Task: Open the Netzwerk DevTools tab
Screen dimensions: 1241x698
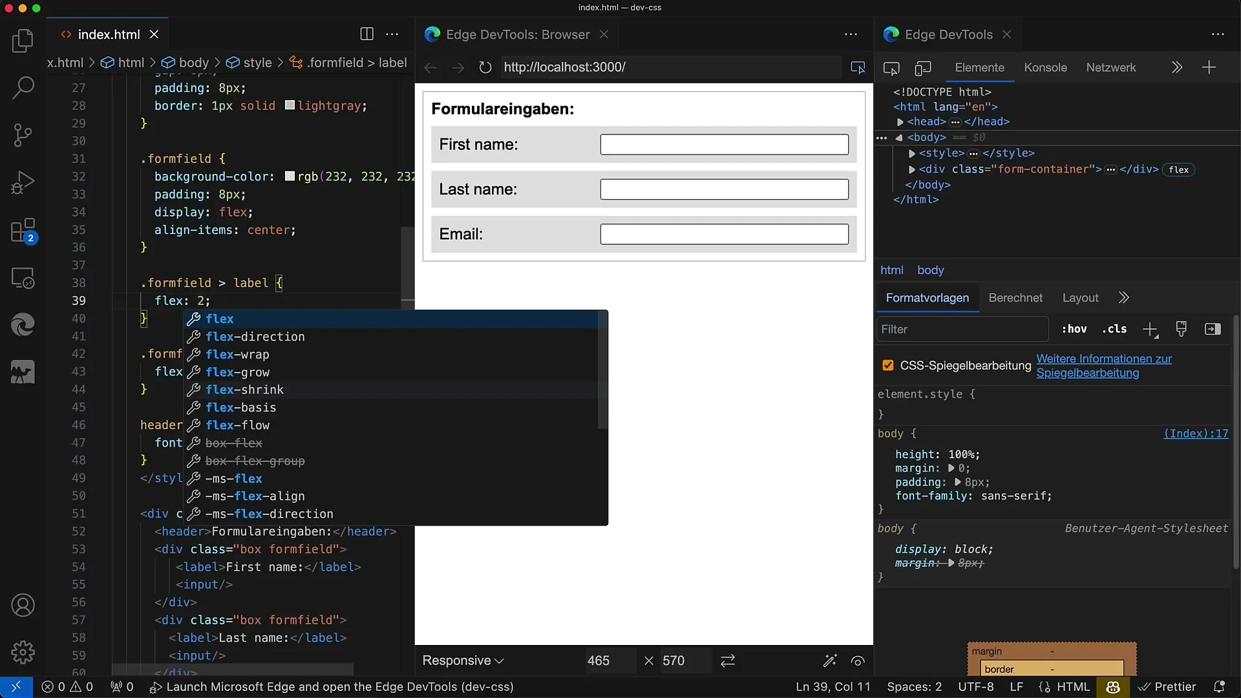Action: pos(1110,67)
